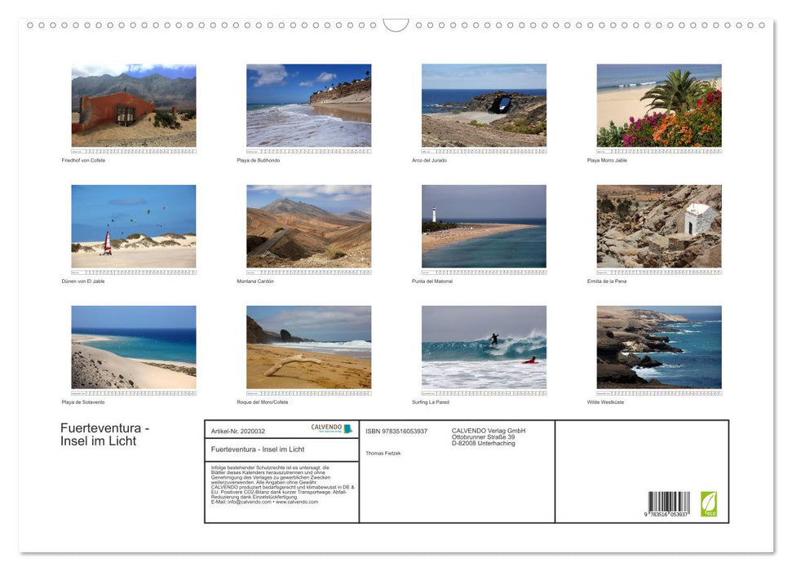792x571 pixels.
Task: Toggle the mini calendar strip under Friedhof von Cofete
Action: [x=134, y=151]
